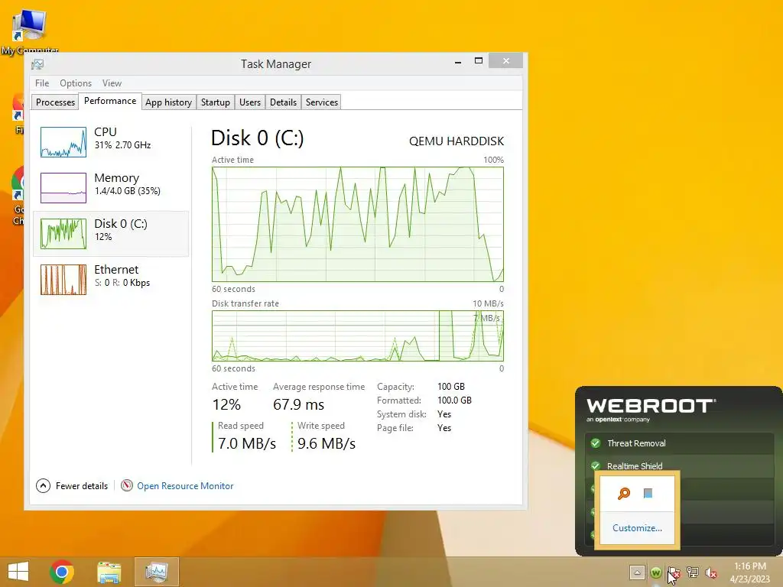
Task: Open the My Computer desktop shortcut
Action: [30, 31]
